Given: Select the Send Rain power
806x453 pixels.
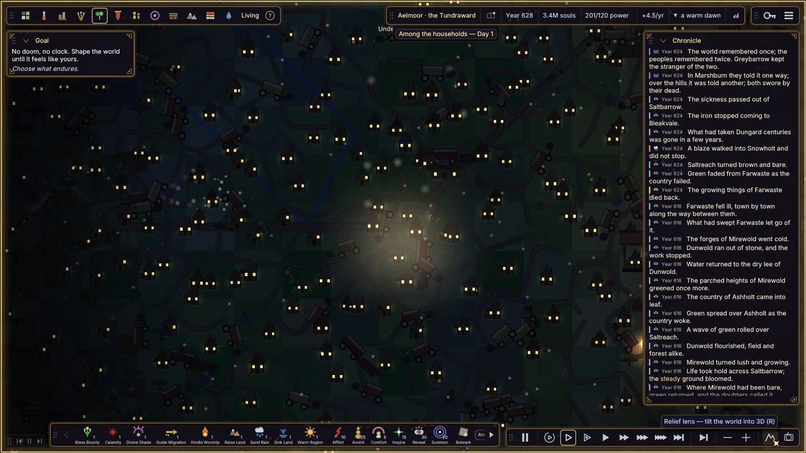Looking at the screenshot, I should 259,435.
